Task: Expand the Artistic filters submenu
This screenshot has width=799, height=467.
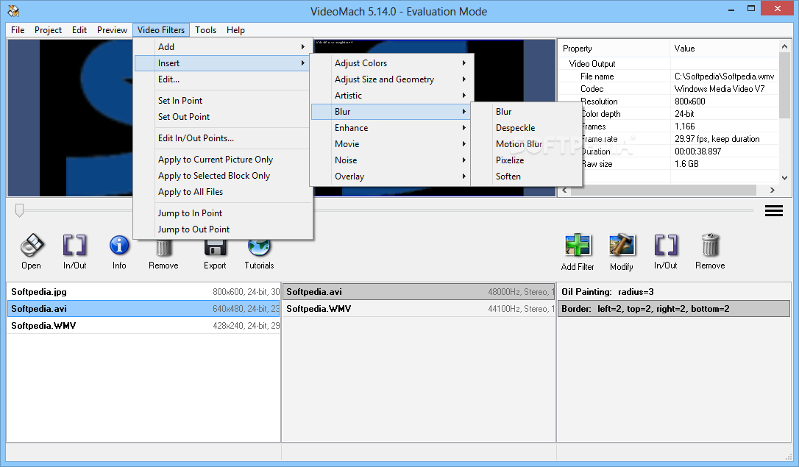Action: 391,96
